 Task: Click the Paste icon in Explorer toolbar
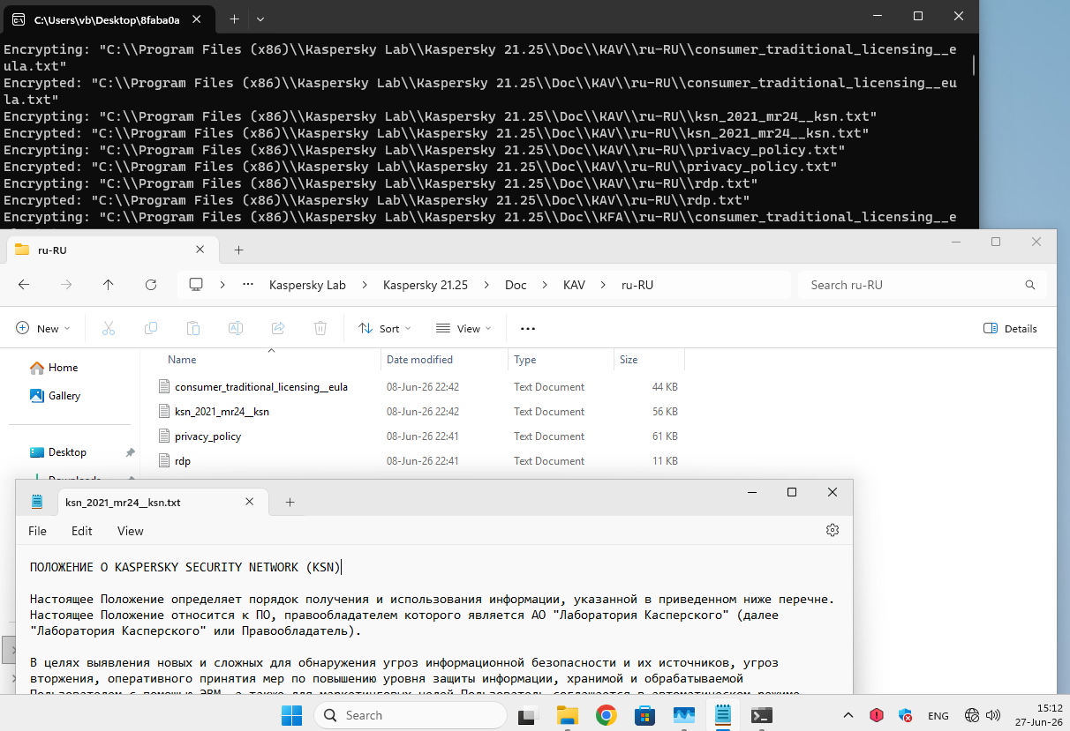pos(193,328)
